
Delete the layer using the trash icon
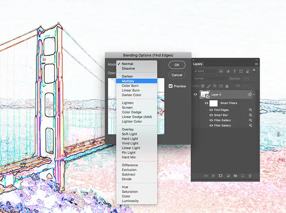coord(250,176)
